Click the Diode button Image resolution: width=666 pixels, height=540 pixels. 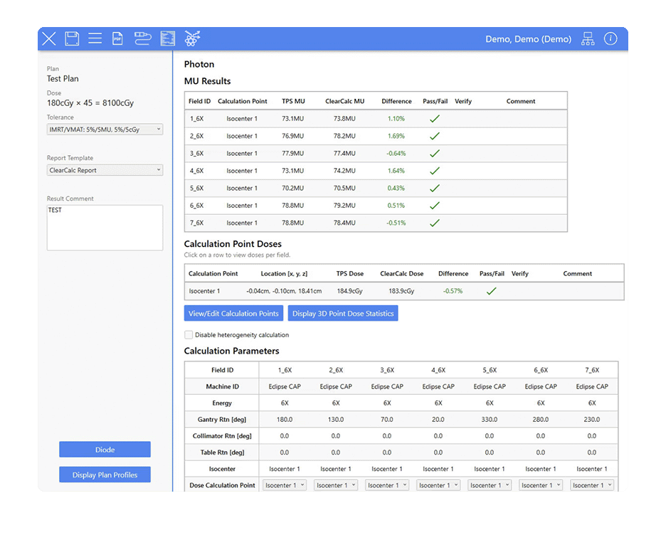point(105,450)
